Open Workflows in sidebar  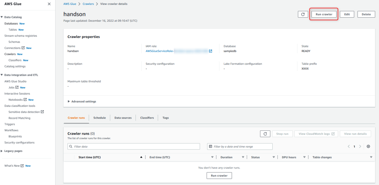point(11,130)
